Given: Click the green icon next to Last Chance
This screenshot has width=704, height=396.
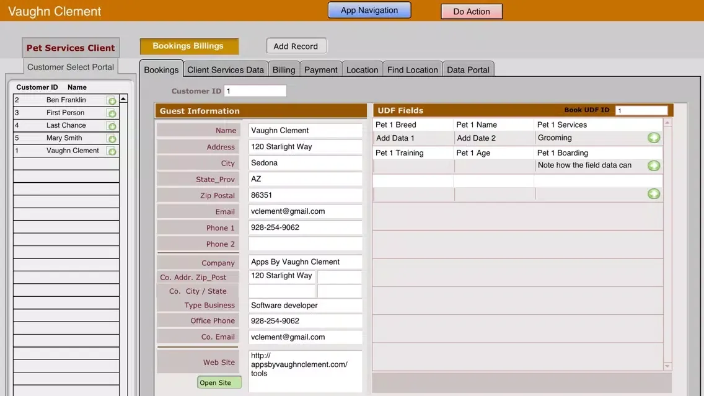Looking at the screenshot, I should pyautogui.click(x=112, y=126).
